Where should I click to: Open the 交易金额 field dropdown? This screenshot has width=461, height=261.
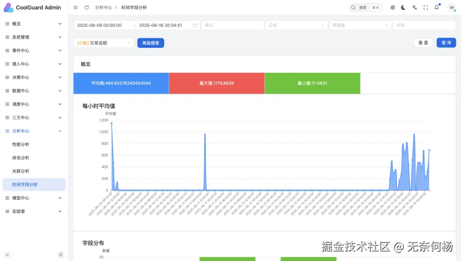point(104,43)
